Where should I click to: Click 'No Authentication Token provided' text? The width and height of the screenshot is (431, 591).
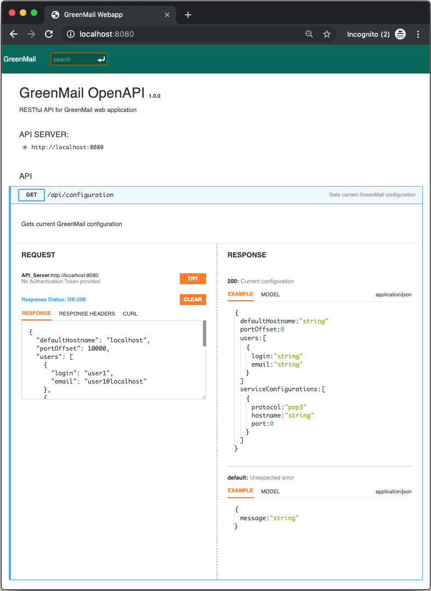tap(61, 282)
